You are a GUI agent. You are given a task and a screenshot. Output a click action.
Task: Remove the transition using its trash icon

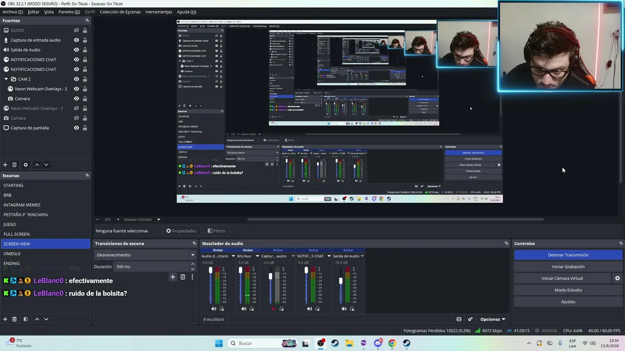[183, 277]
